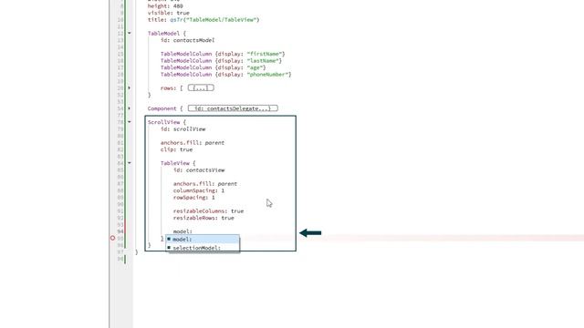Click the folded 'id: contactsDelegate...' placeholder
Screen dimensions: 584x328
tap(233, 108)
